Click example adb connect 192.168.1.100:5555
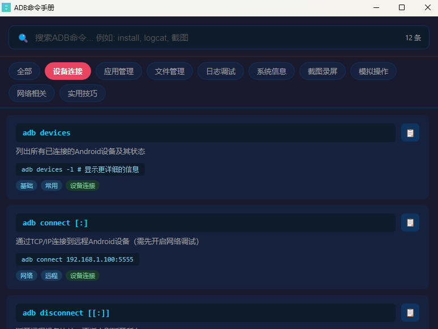The height and width of the screenshot is (329, 438). click(78, 259)
